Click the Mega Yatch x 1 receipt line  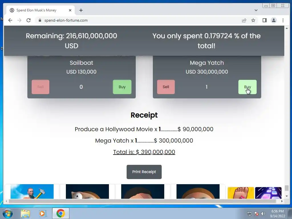[144, 140]
